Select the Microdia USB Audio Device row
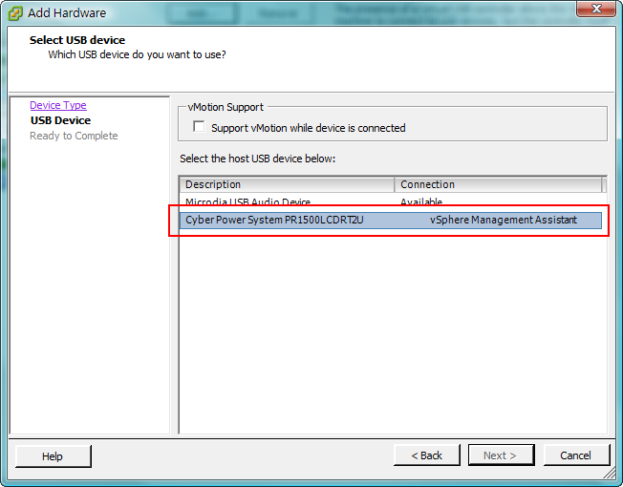 tap(391, 202)
